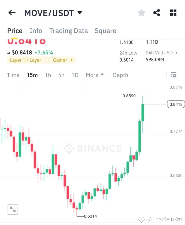The width and height of the screenshot is (185, 225).
Task: Switch to the Trading Data tab
Action: (x=68, y=31)
